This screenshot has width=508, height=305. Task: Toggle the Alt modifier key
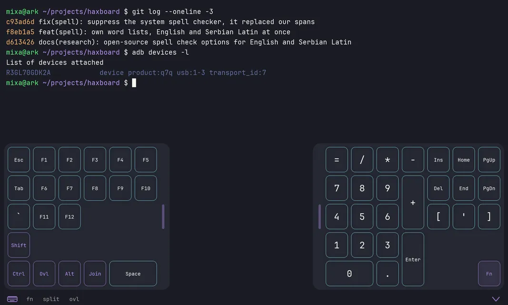70,274
